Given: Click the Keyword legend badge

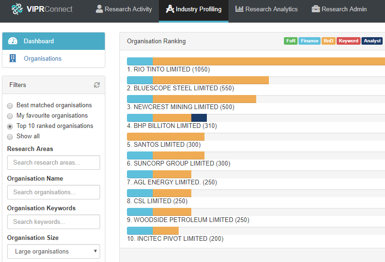Looking at the screenshot, I should 348,41.
